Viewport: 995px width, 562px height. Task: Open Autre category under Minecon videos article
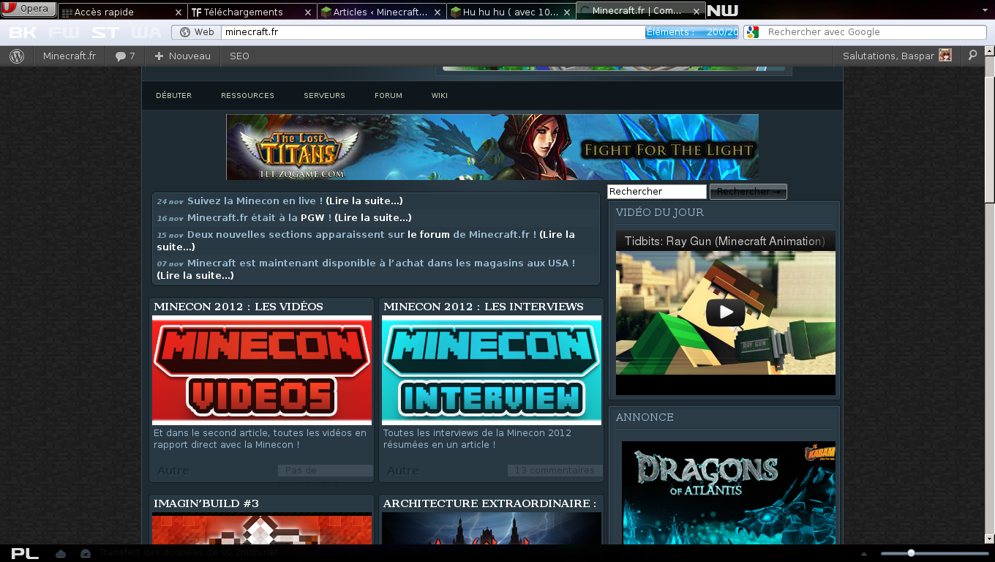(173, 471)
